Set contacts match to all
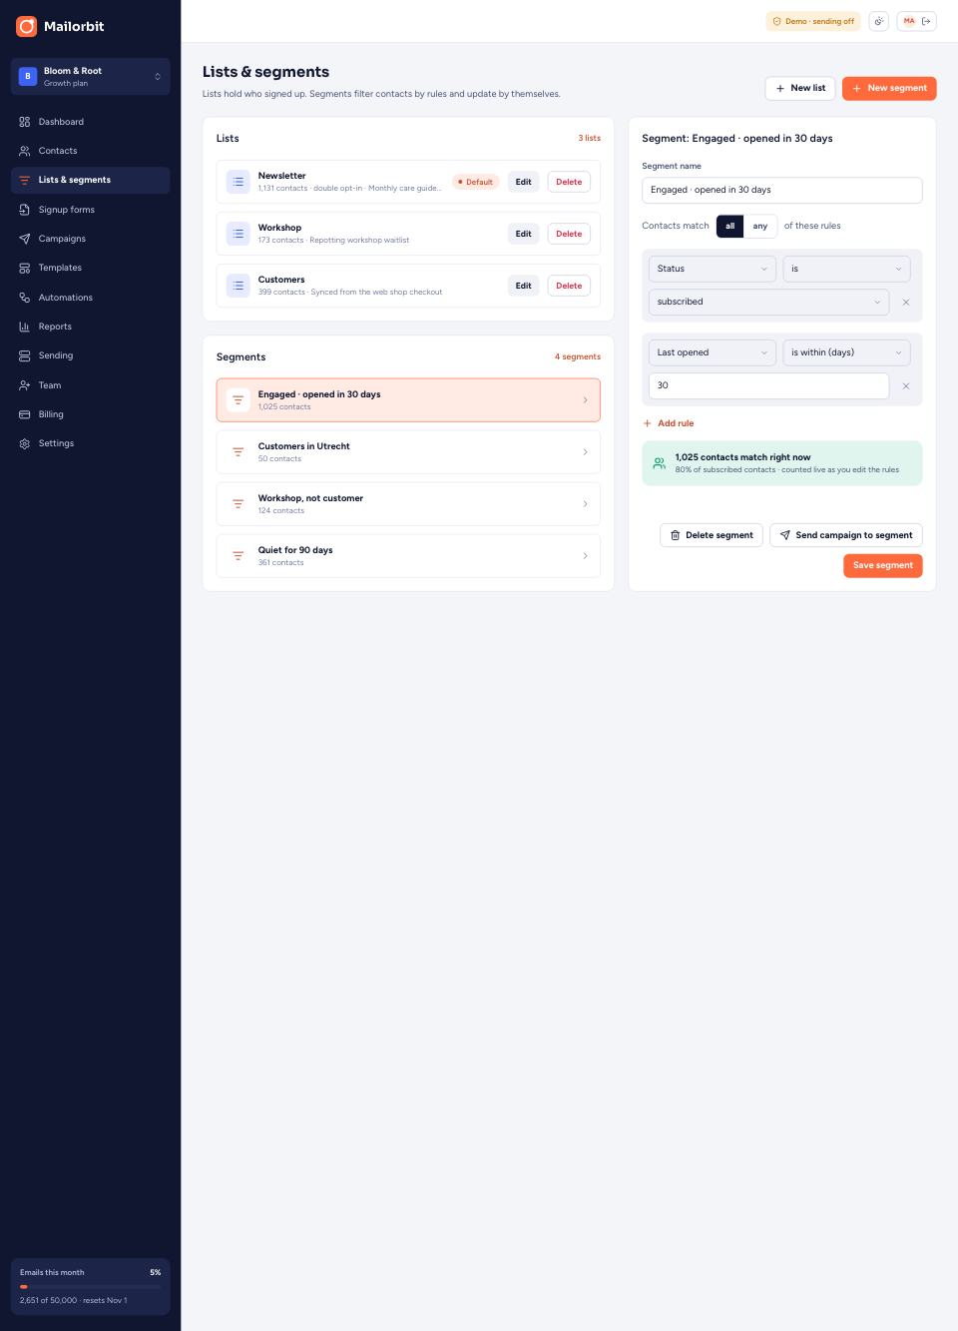The image size is (958, 1331). pos(730,226)
